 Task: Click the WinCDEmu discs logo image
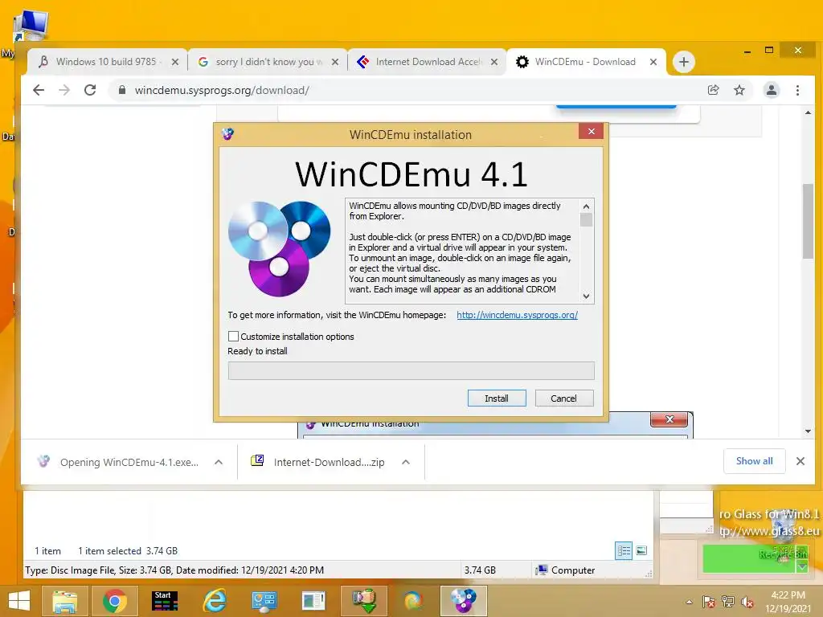(x=279, y=249)
